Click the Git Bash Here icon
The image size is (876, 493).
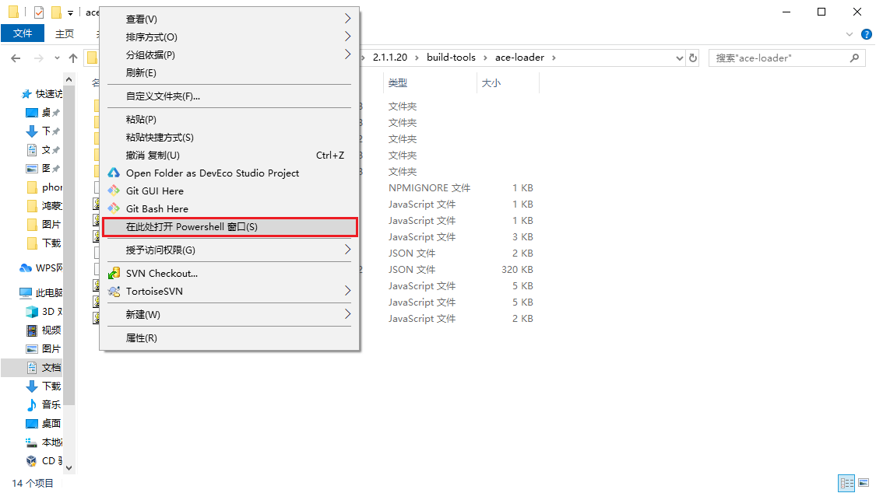pyautogui.click(x=114, y=209)
